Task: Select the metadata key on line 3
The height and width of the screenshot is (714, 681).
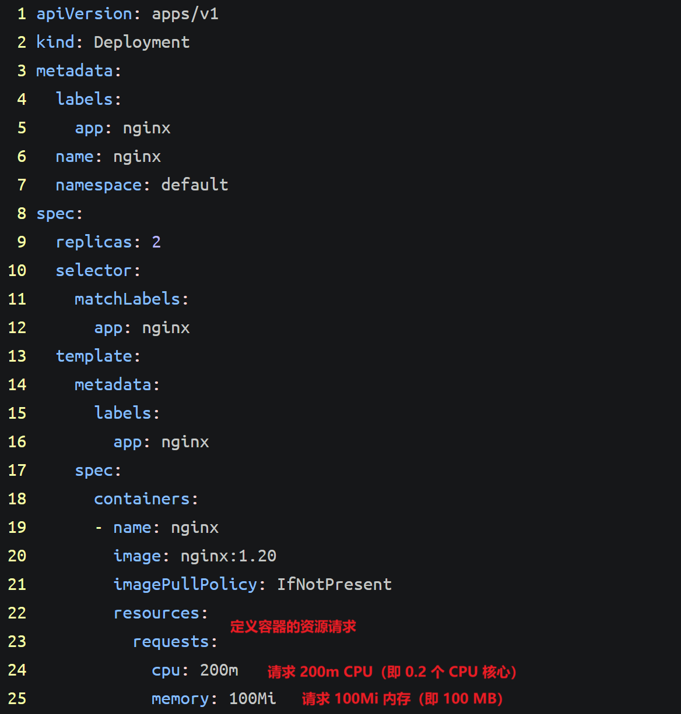Action: tap(75, 71)
